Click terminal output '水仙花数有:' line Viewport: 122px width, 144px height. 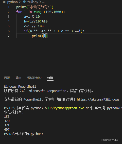14,112
